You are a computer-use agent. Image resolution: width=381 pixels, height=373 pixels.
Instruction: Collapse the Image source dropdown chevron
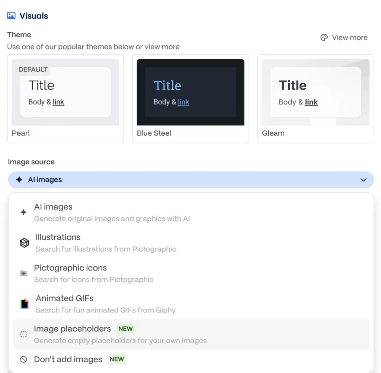point(364,180)
